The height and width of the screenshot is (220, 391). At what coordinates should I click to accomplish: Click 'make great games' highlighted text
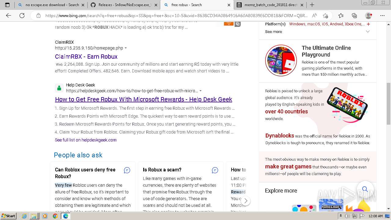click(x=288, y=167)
